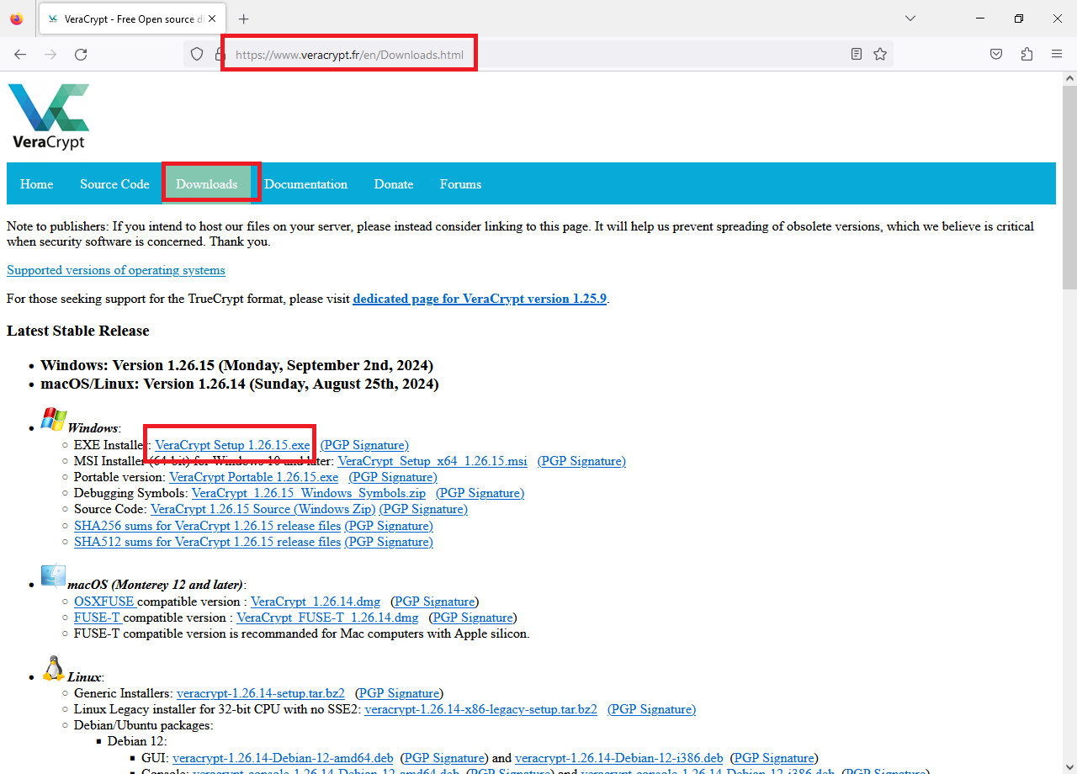Image resolution: width=1077 pixels, height=774 pixels.
Task: Open the list all tabs chevron
Action: 910,19
